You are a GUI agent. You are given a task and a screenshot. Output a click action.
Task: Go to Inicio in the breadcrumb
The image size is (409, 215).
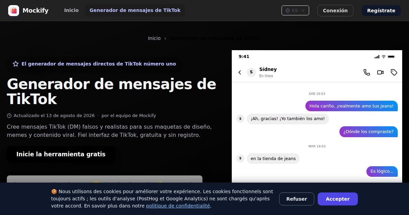click(154, 38)
